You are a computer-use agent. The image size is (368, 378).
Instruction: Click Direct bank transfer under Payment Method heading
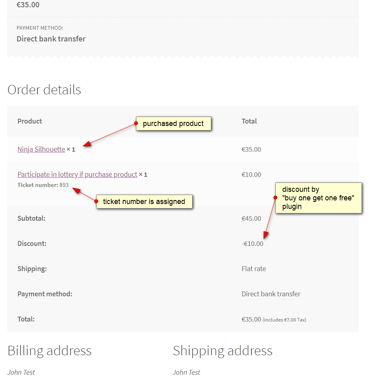pyautogui.click(x=51, y=39)
